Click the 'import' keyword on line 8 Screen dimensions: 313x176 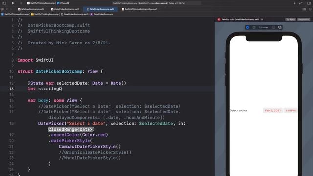coord(25,60)
